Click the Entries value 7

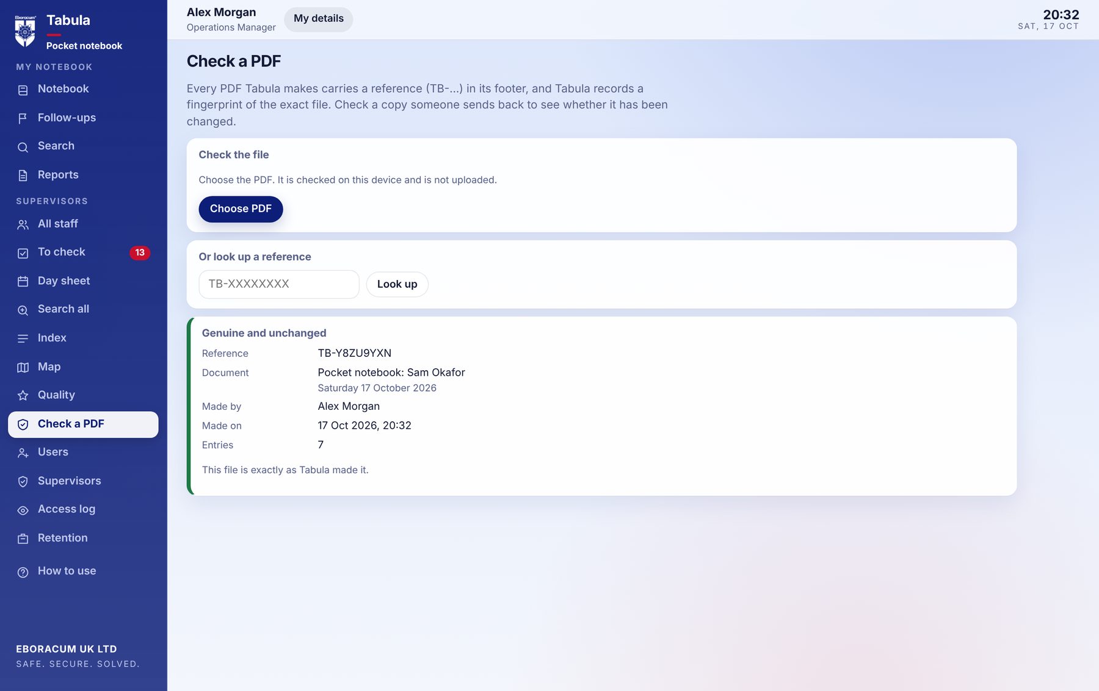point(321,445)
